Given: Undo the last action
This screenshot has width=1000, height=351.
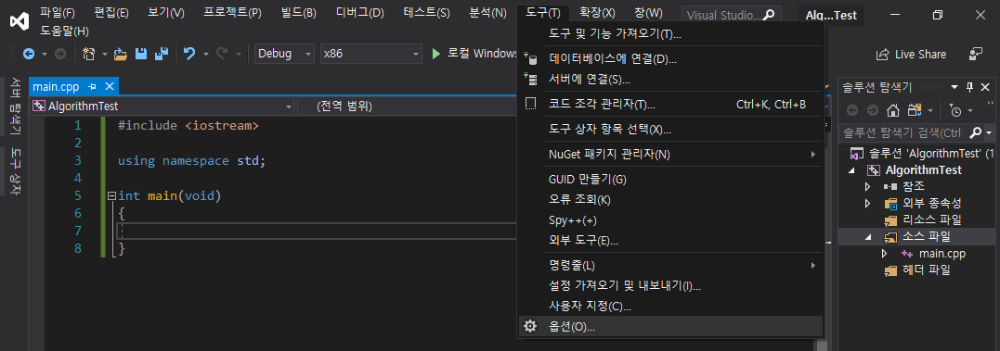Looking at the screenshot, I should pos(189,54).
